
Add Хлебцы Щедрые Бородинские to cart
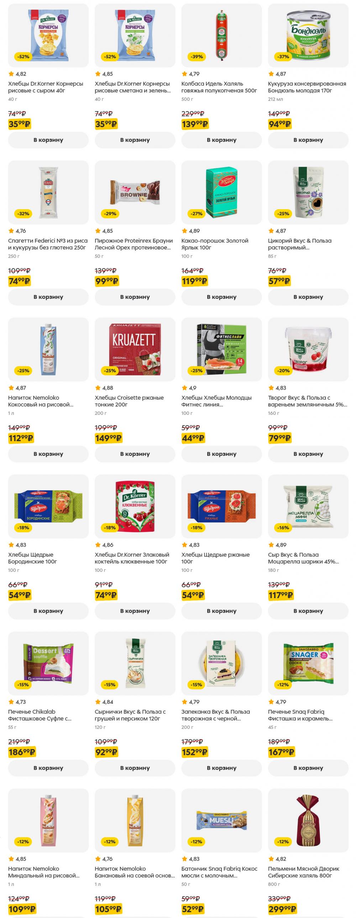48,611
